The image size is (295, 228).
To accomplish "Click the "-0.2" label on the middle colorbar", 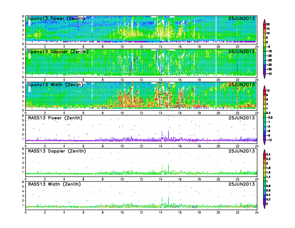I will pyautogui.click(x=269, y=118).
